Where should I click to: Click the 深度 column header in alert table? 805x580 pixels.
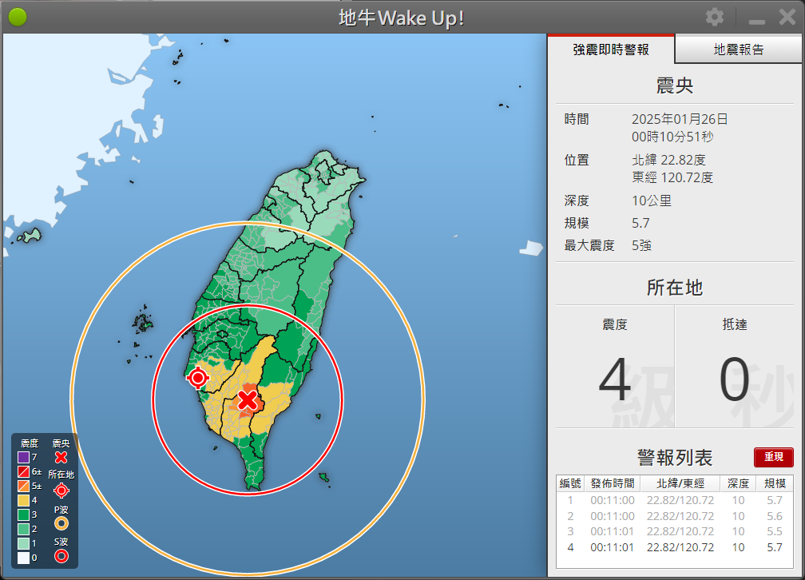click(x=738, y=484)
